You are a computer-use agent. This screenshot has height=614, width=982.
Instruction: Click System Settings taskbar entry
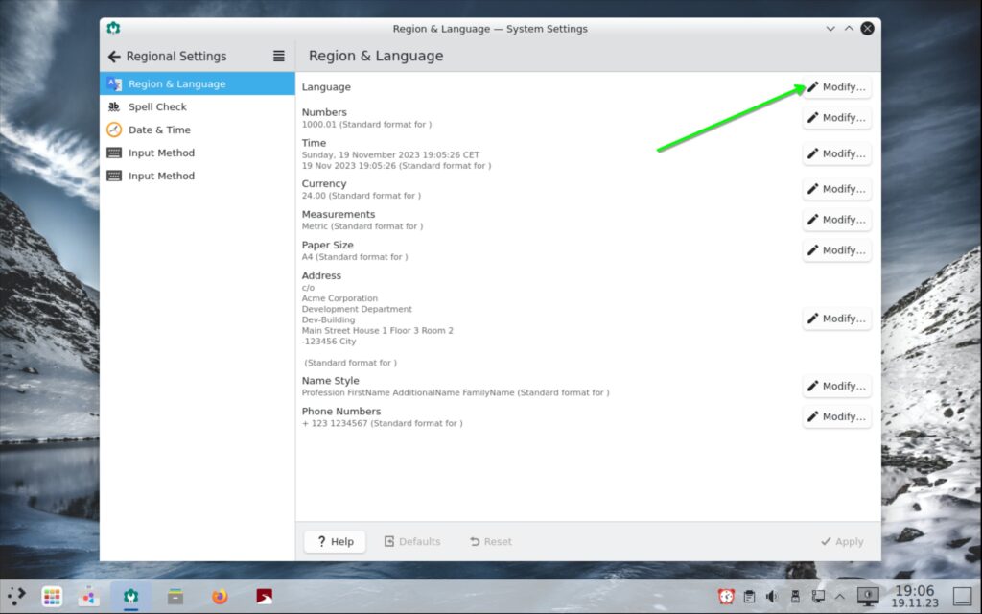[x=130, y=596]
